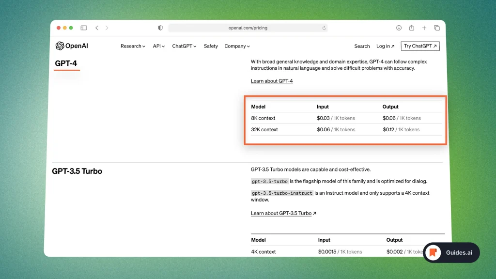Add a new tab with the plus icon
This screenshot has height=279, width=496.
(424, 28)
